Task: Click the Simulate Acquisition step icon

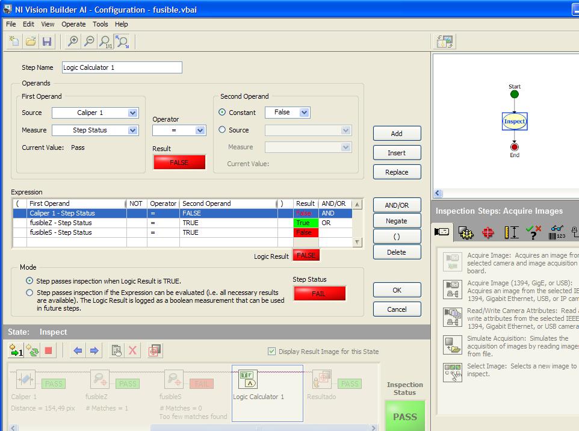Action: 453,344
